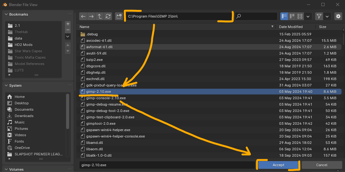Go back to the previous folder
This screenshot has height=172, width=345.
pos(83,16)
